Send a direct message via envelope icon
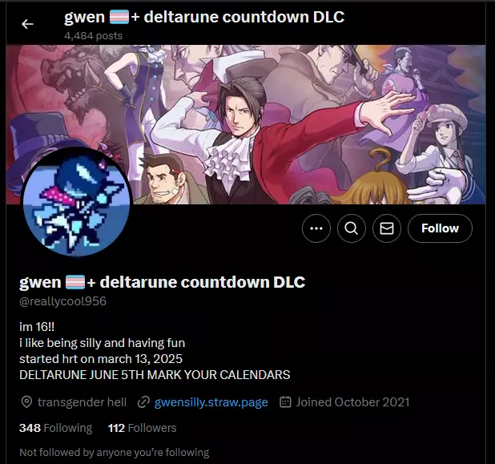 pos(387,228)
